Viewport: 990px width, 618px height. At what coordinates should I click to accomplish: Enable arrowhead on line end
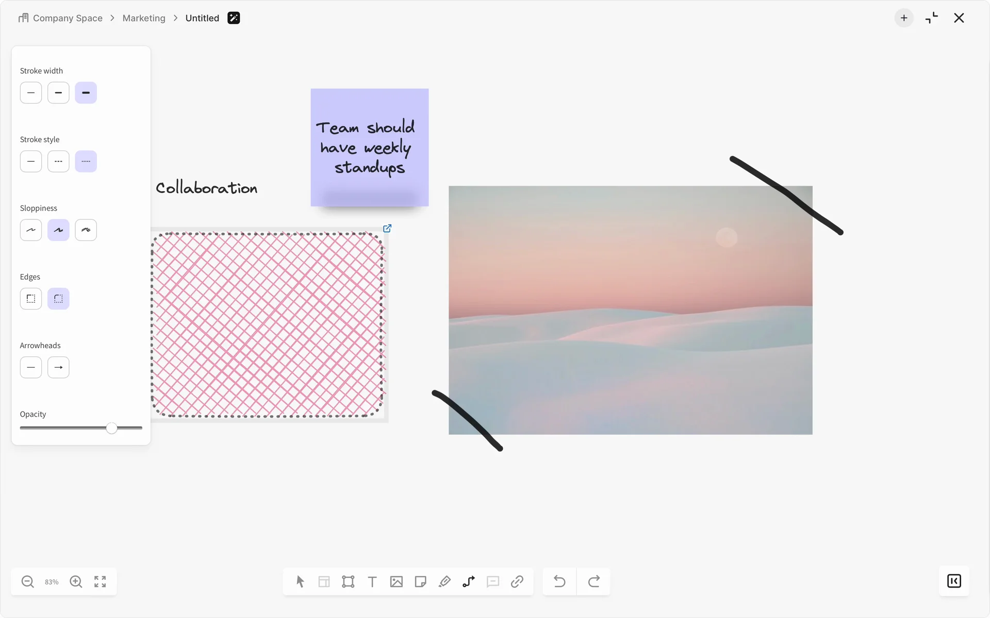click(x=58, y=367)
